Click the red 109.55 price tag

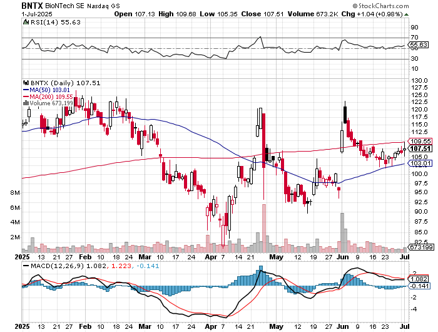pos(420,141)
